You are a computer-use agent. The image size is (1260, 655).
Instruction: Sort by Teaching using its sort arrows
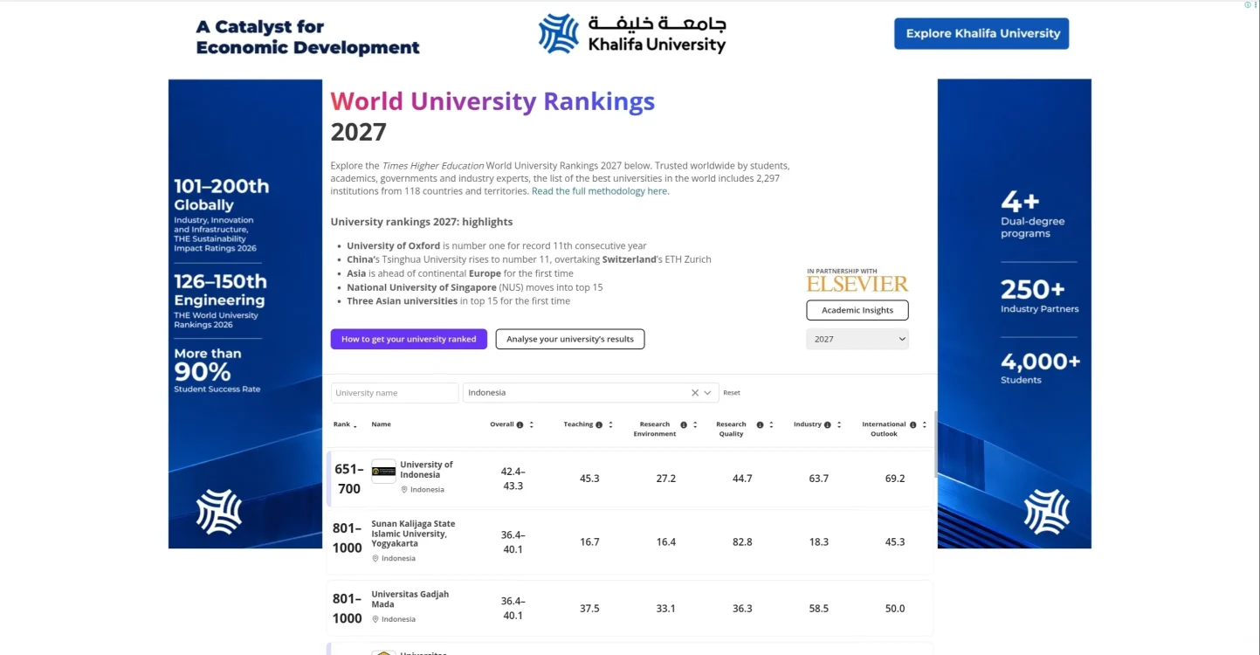610,424
